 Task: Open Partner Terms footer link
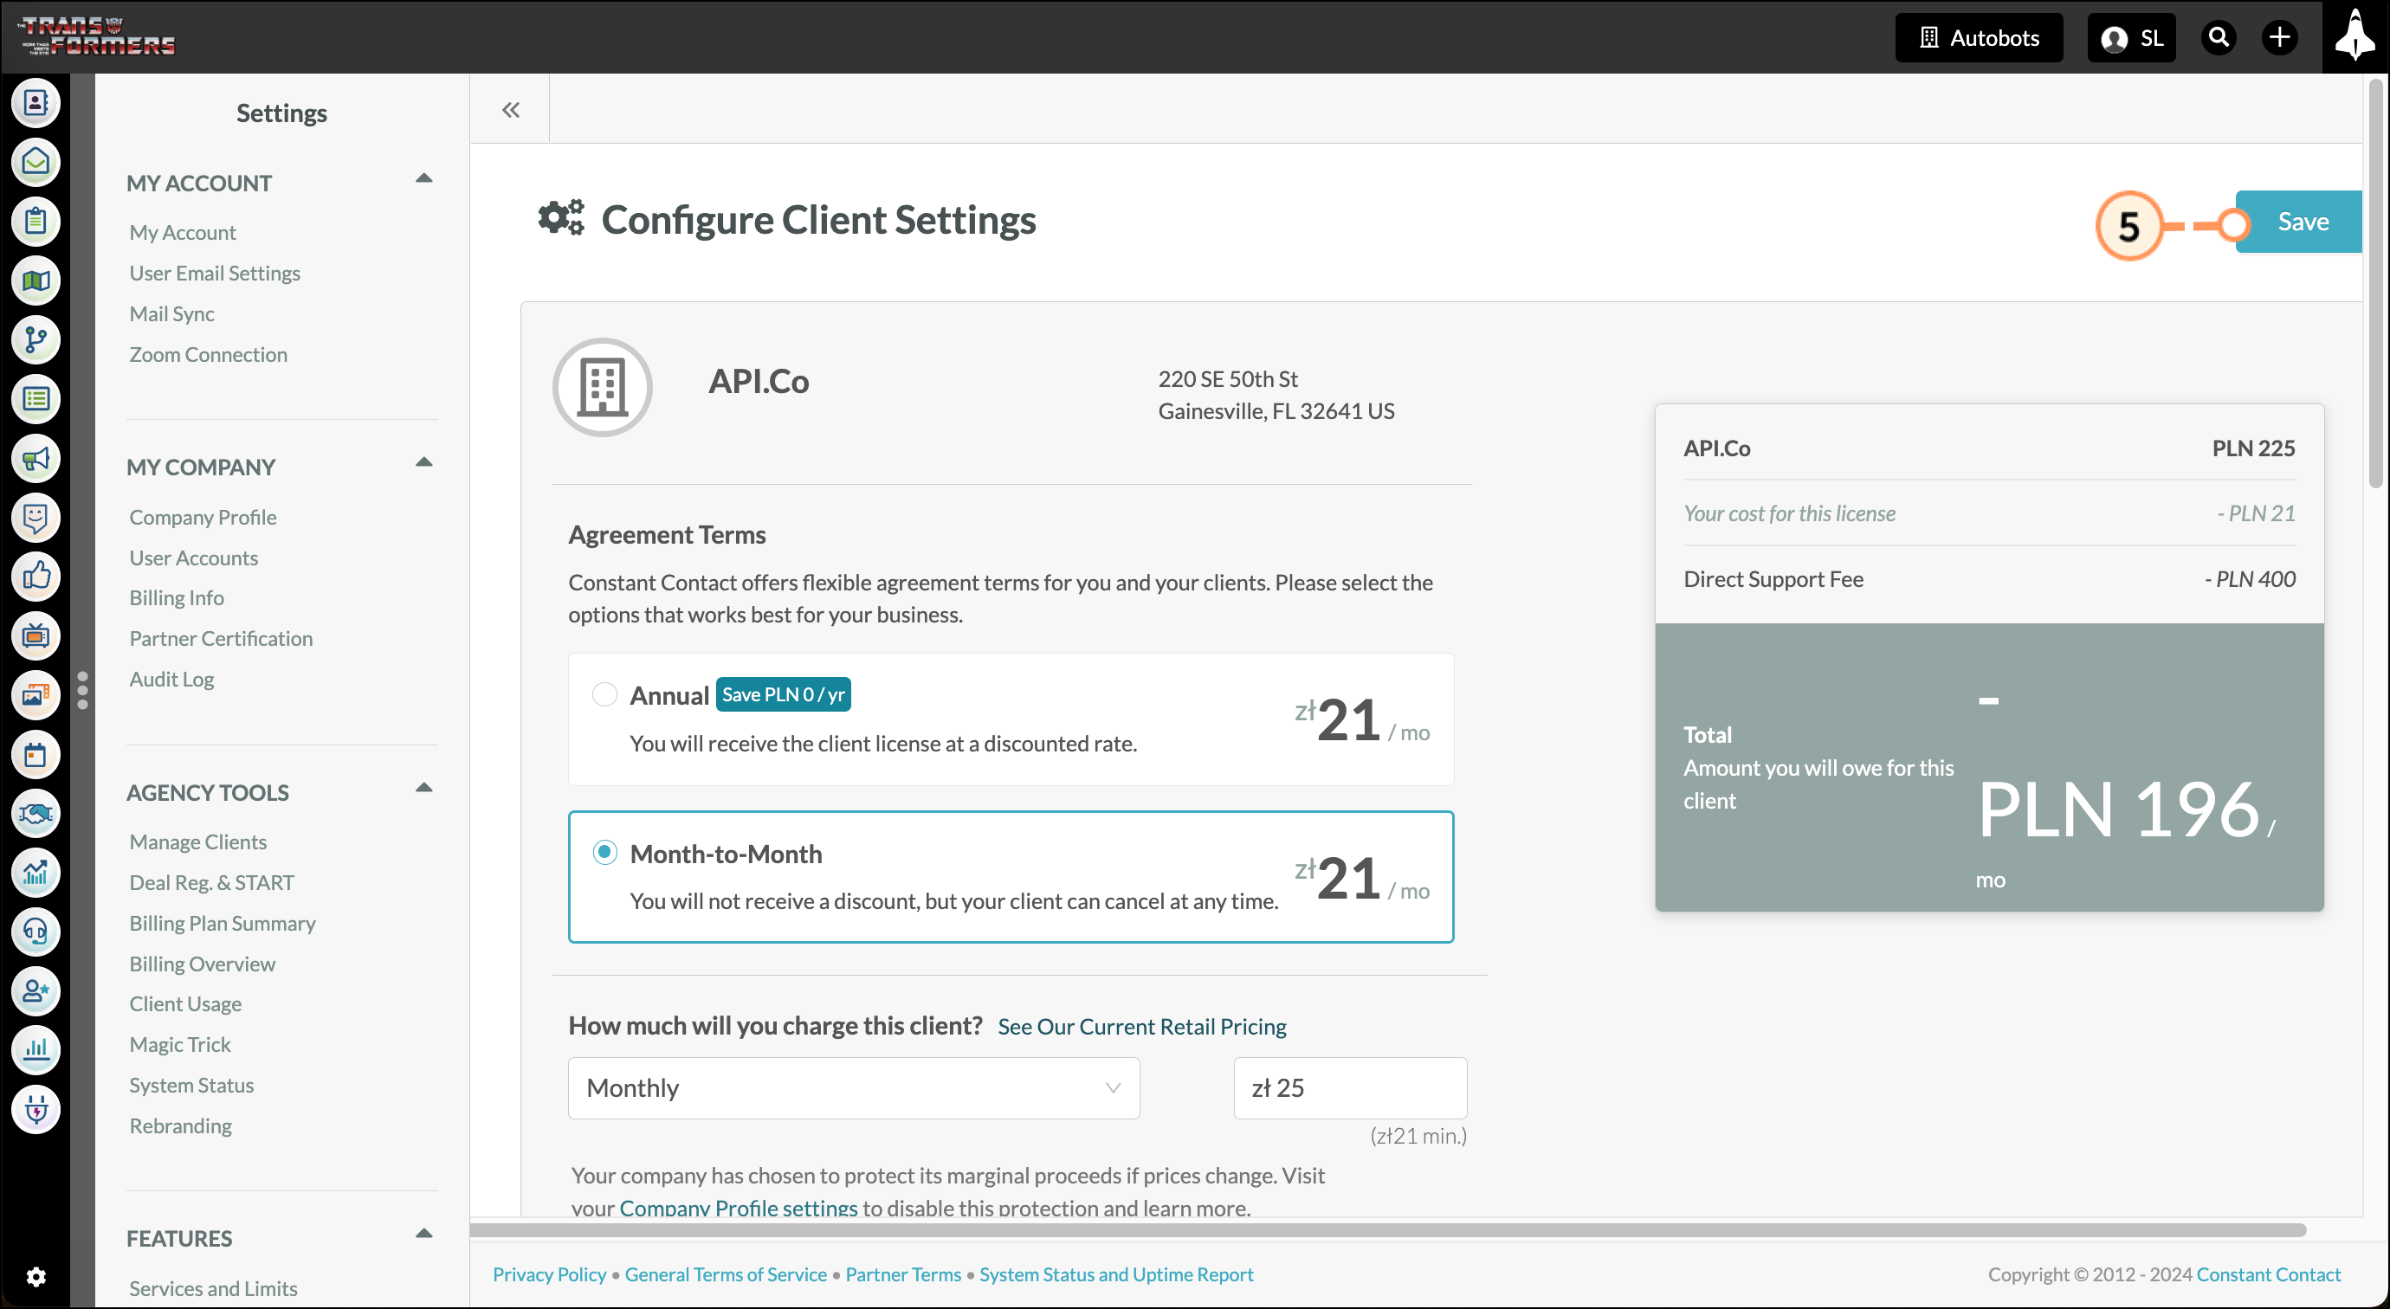click(x=902, y=1274)
